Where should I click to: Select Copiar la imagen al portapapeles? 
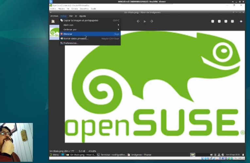tap(90, 20)
